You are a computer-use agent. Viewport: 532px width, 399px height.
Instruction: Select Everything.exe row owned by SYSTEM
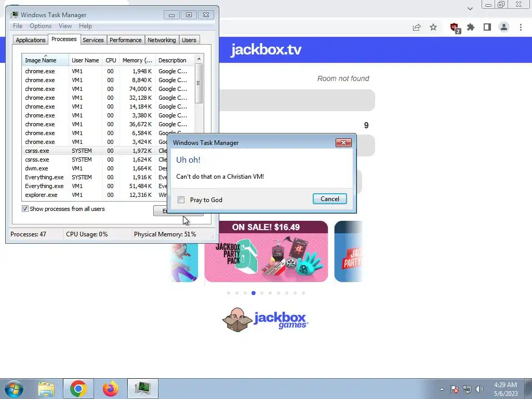(x=95, y=177)
